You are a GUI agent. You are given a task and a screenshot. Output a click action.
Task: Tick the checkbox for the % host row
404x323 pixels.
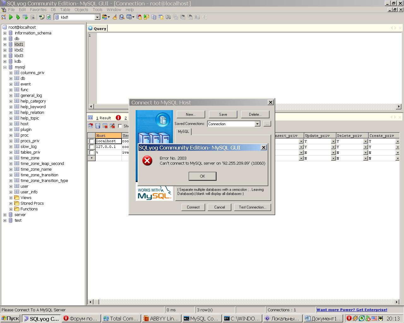(x=92, y=152)
